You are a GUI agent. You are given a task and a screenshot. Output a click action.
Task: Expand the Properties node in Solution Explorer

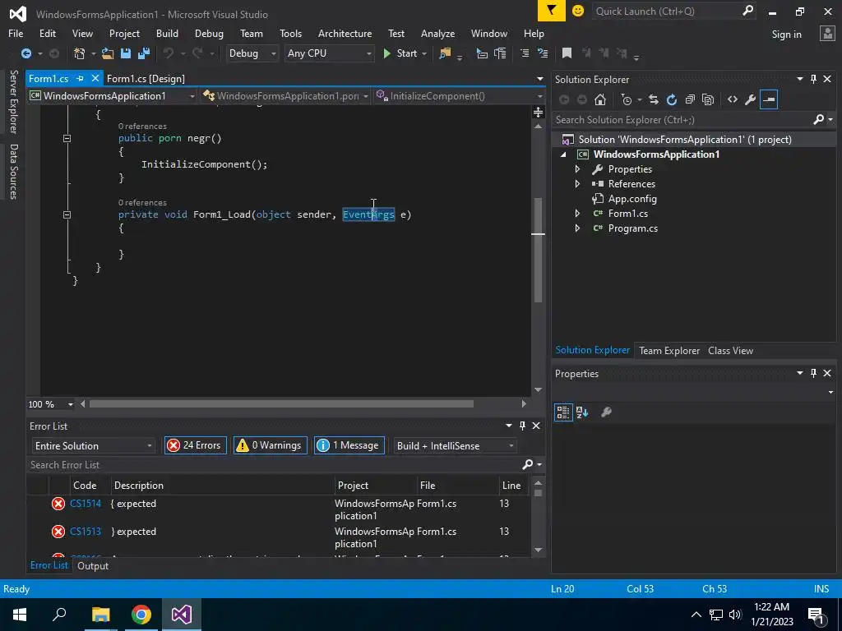[x=577, y=169]
